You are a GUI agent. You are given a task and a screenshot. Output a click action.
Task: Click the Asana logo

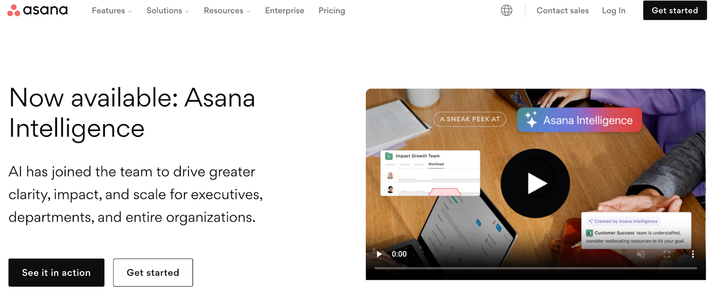38,10
